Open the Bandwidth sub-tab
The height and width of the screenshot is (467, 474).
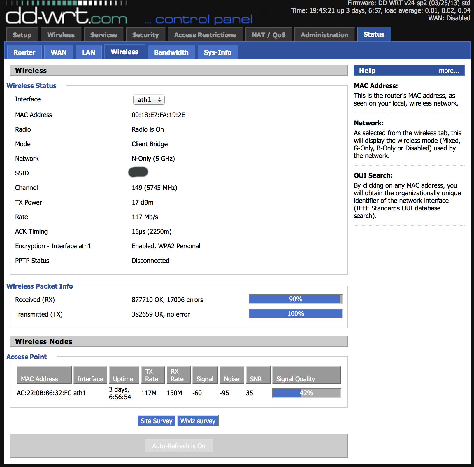pos(171,52)
